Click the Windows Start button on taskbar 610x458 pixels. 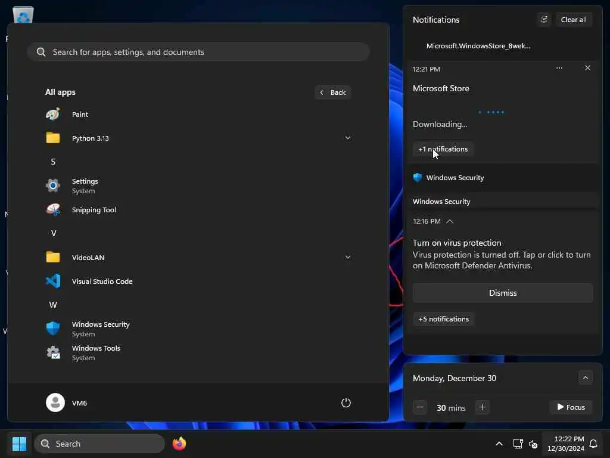point(19,444)
